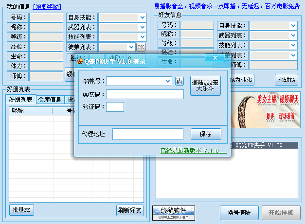Click the 终游软件 logo banner
Image resolution: width=305 pixels, height=224 pixels.
[174, 213]
